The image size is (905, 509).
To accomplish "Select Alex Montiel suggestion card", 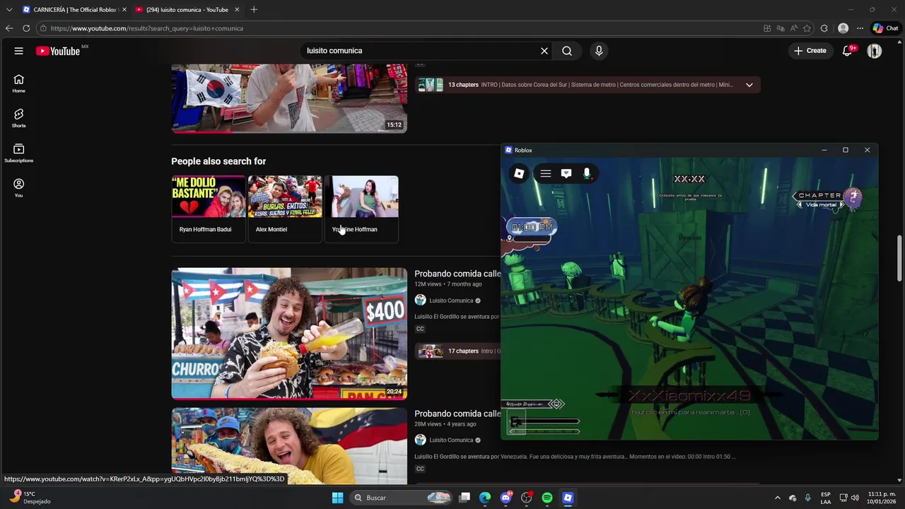I will point(285,209).
